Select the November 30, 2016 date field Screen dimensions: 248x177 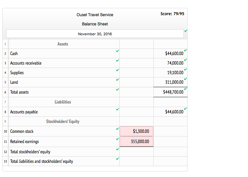point(95,34)
